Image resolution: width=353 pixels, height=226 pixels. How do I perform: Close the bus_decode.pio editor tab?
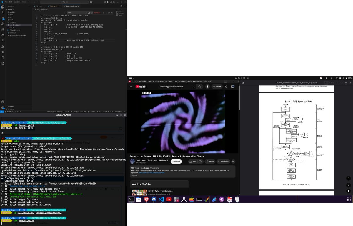(x=79, y=6)
